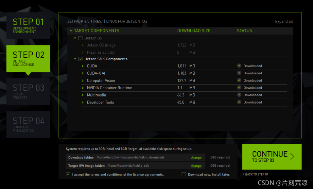
Task: Expand the CUDA-X AI component row
Action: 82,73
